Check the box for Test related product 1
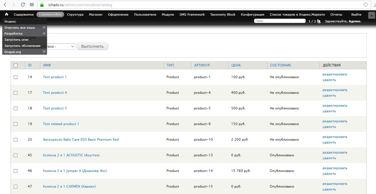Viewport: 376px width, 194px height. tap(16, 124)
